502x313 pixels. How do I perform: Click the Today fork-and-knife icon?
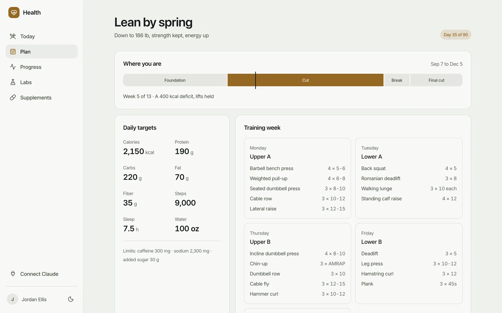(x=13, y=36)
